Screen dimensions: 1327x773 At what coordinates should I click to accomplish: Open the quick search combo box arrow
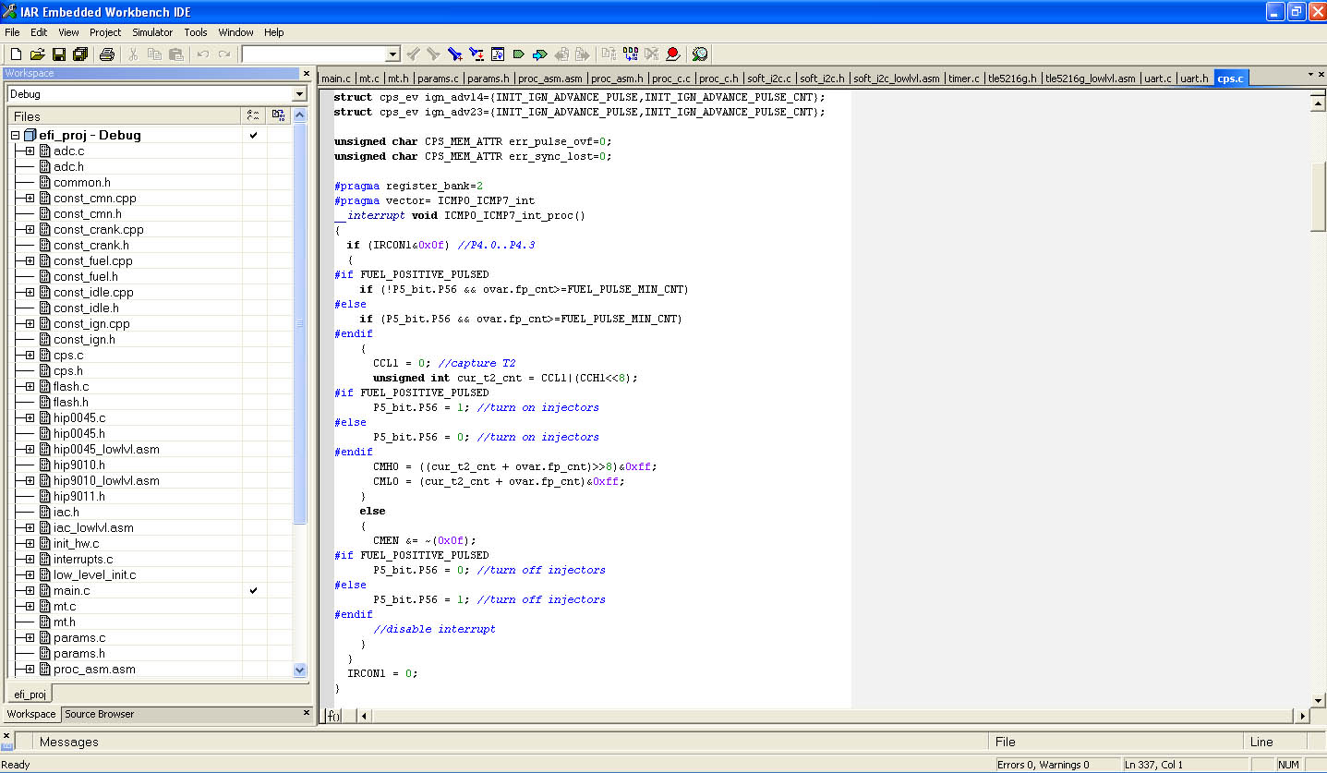tap(392, 54)
